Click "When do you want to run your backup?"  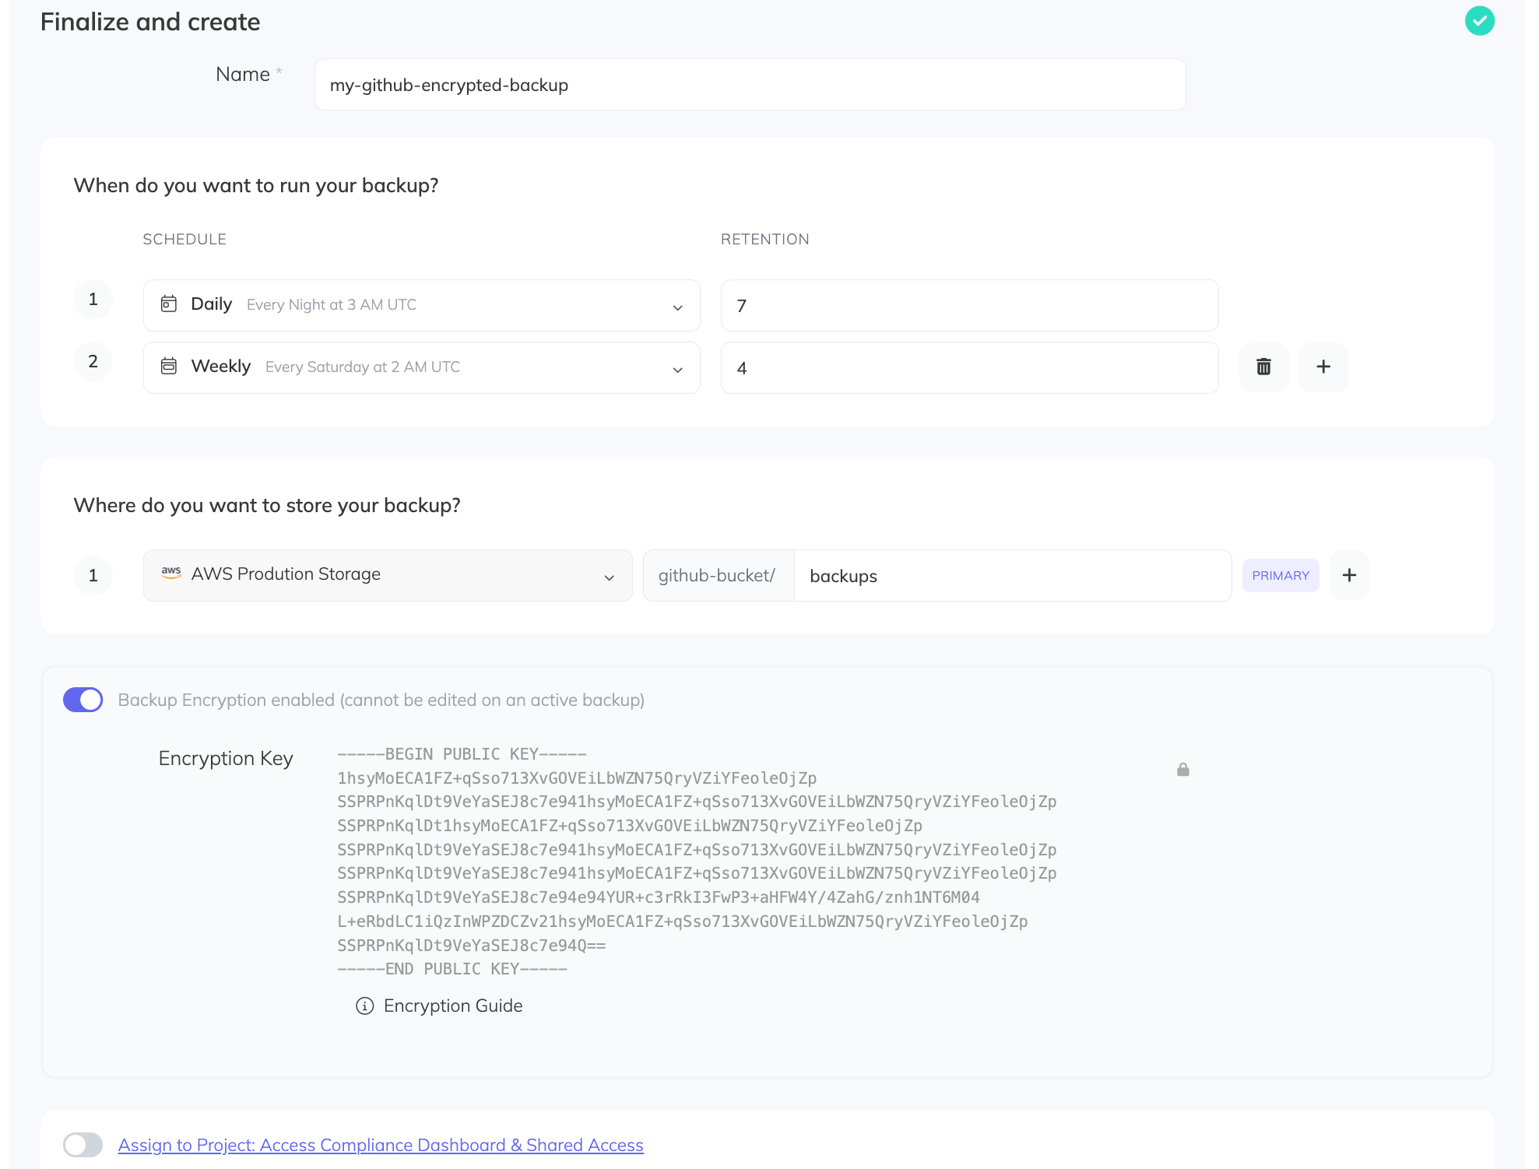click(x=256, y=185)
